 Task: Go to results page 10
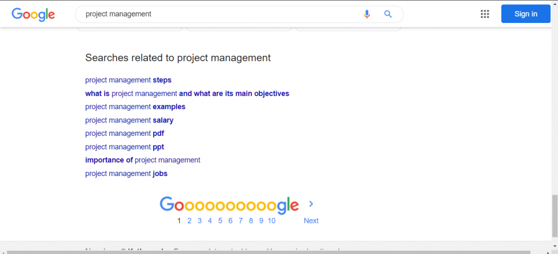271,221
